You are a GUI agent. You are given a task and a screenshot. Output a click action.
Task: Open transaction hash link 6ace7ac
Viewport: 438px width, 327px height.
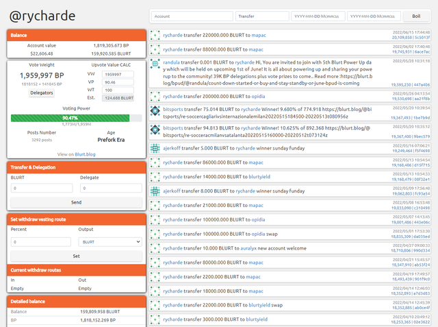tap(422, 51)
